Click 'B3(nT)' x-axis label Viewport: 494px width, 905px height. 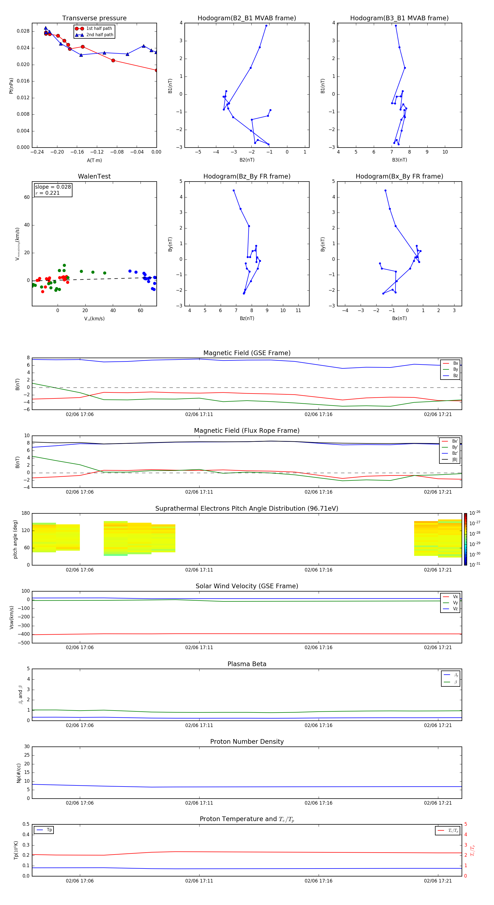click(399, 160)
